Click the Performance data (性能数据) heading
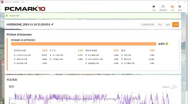 [x=12, y=80]
